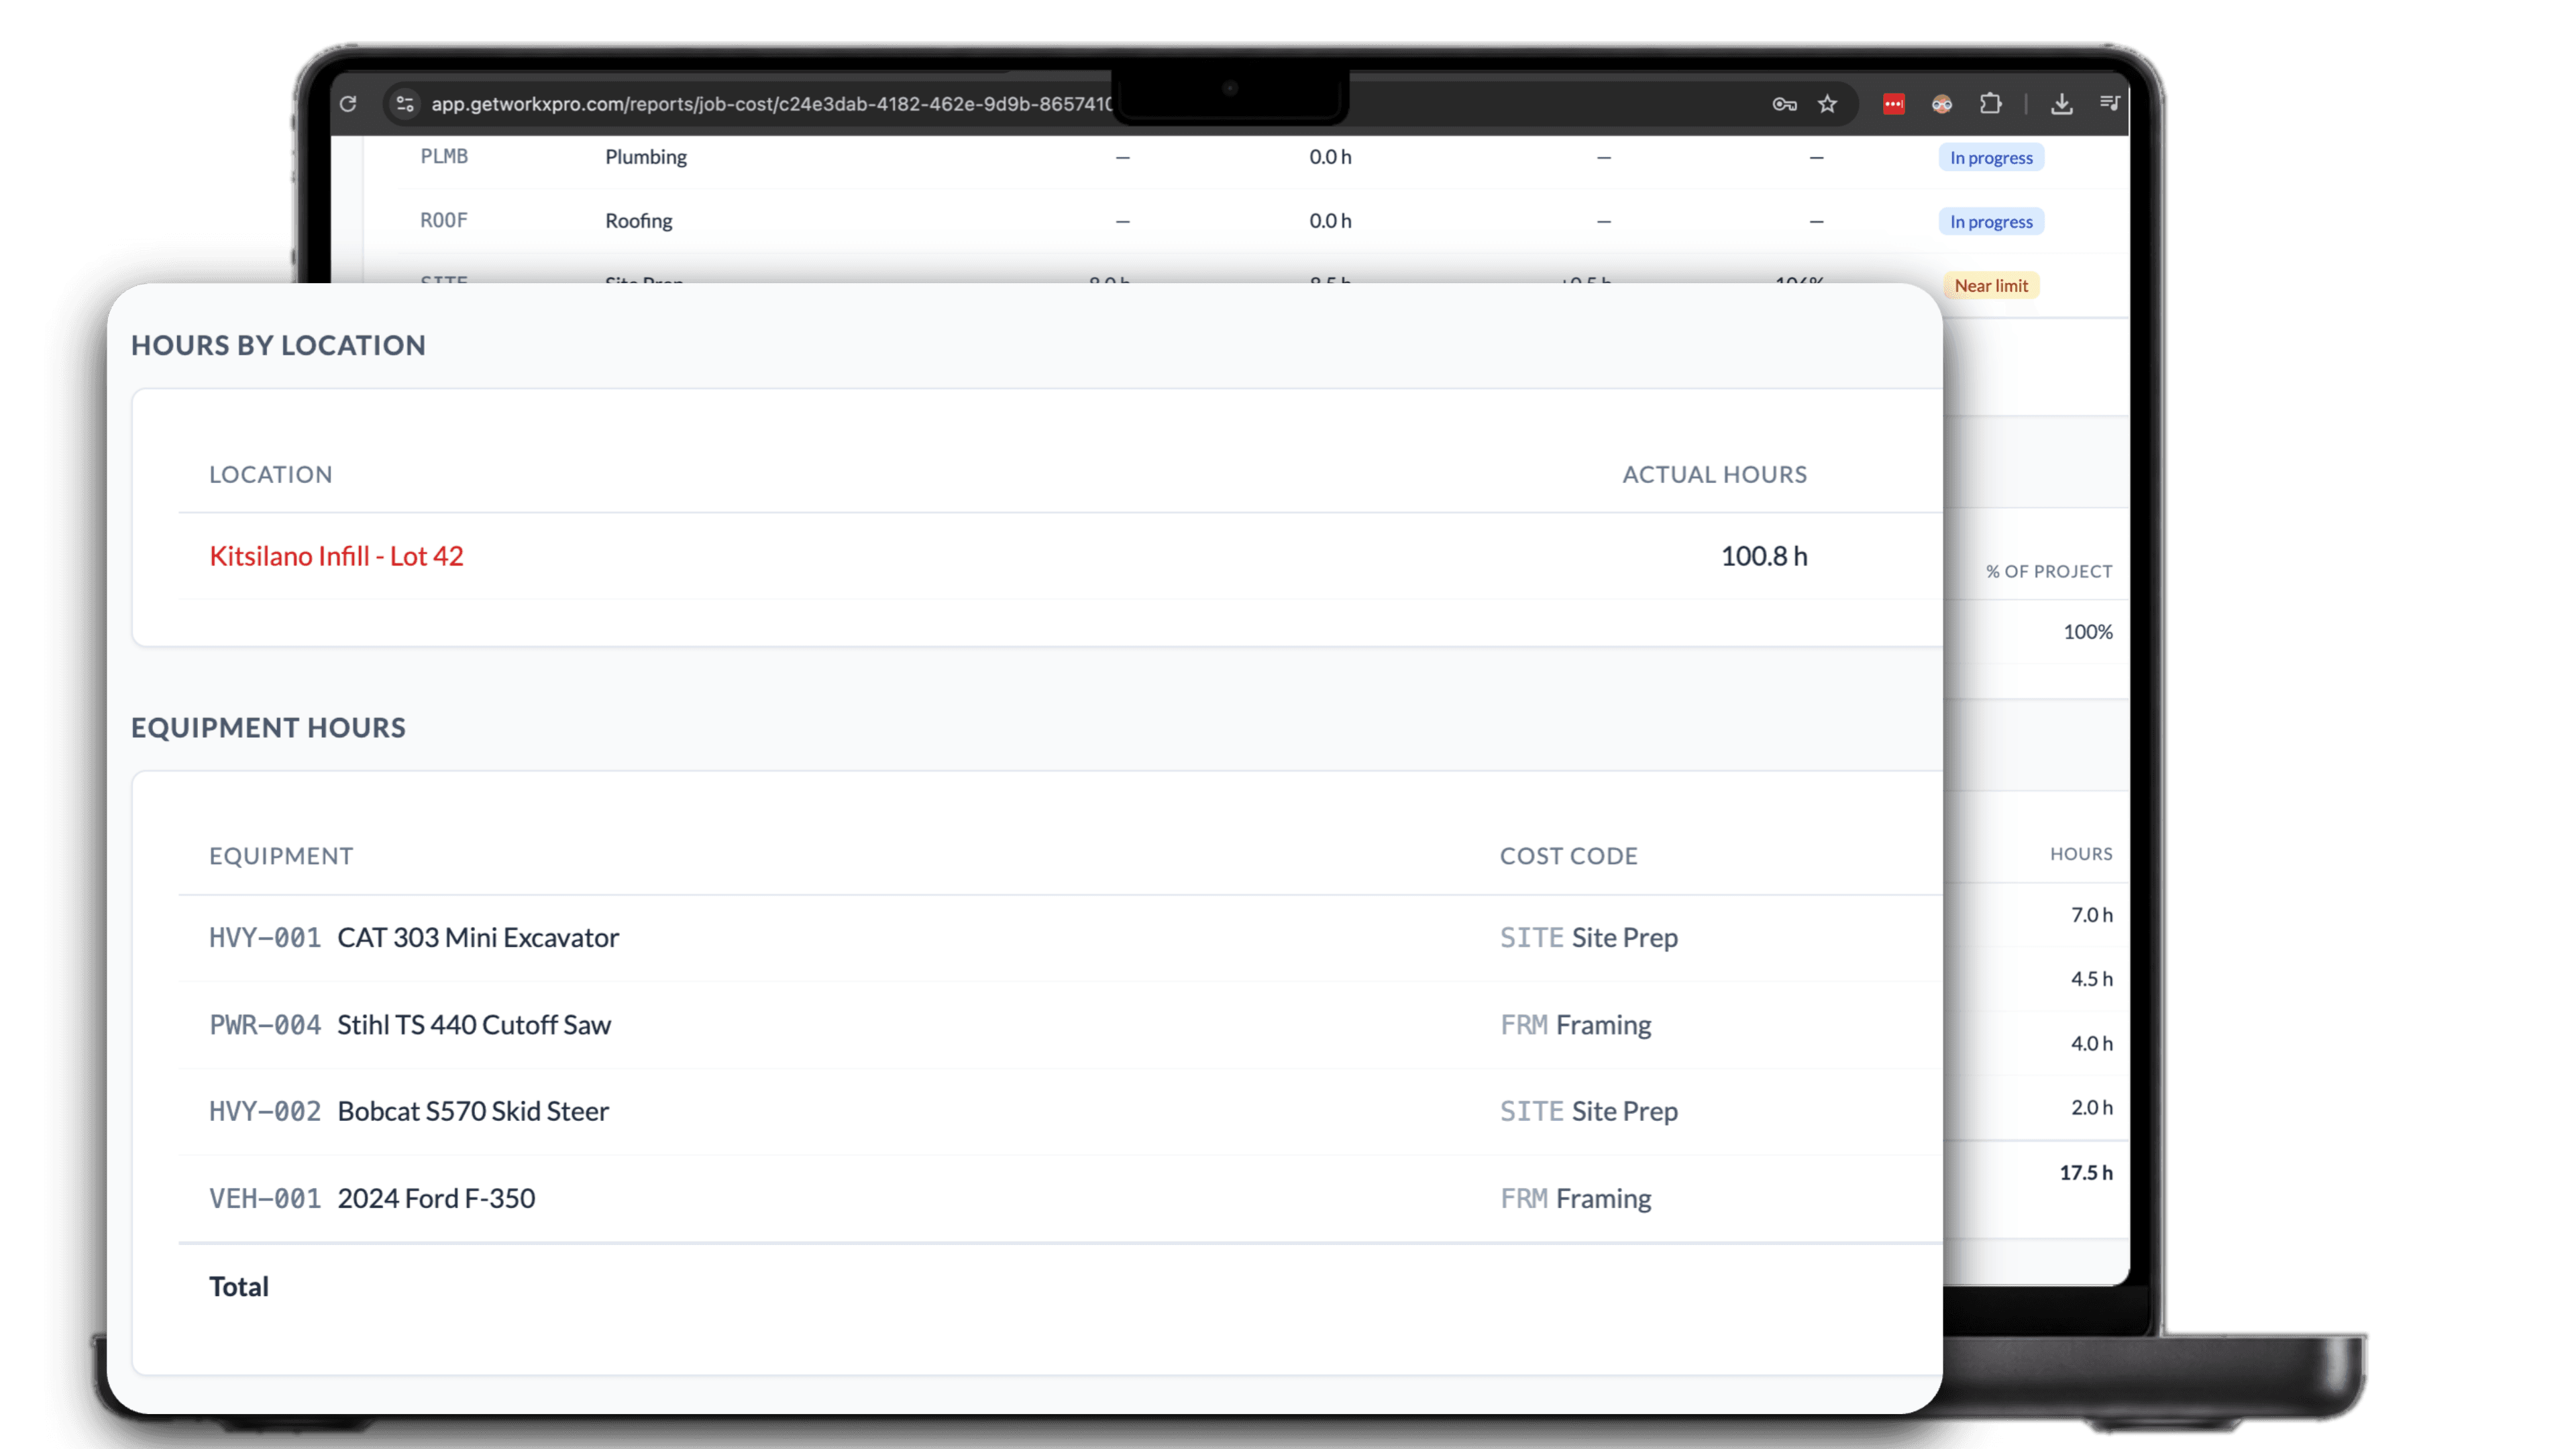The height and width of the screenshot is (1449, 2576).
Task: Select the HVY-002 Bobcat S570 Skid Steer row
Action: pyautogui.click(x=1060, y=1112)
